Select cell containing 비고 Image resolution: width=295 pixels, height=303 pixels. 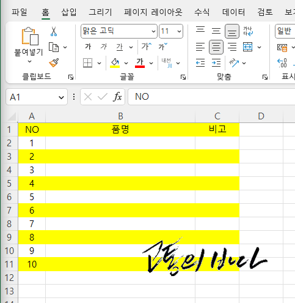pos(217,130)
